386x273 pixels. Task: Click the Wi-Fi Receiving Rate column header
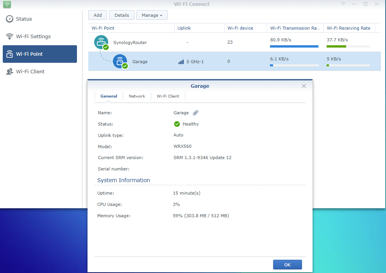tap(349, 28)
